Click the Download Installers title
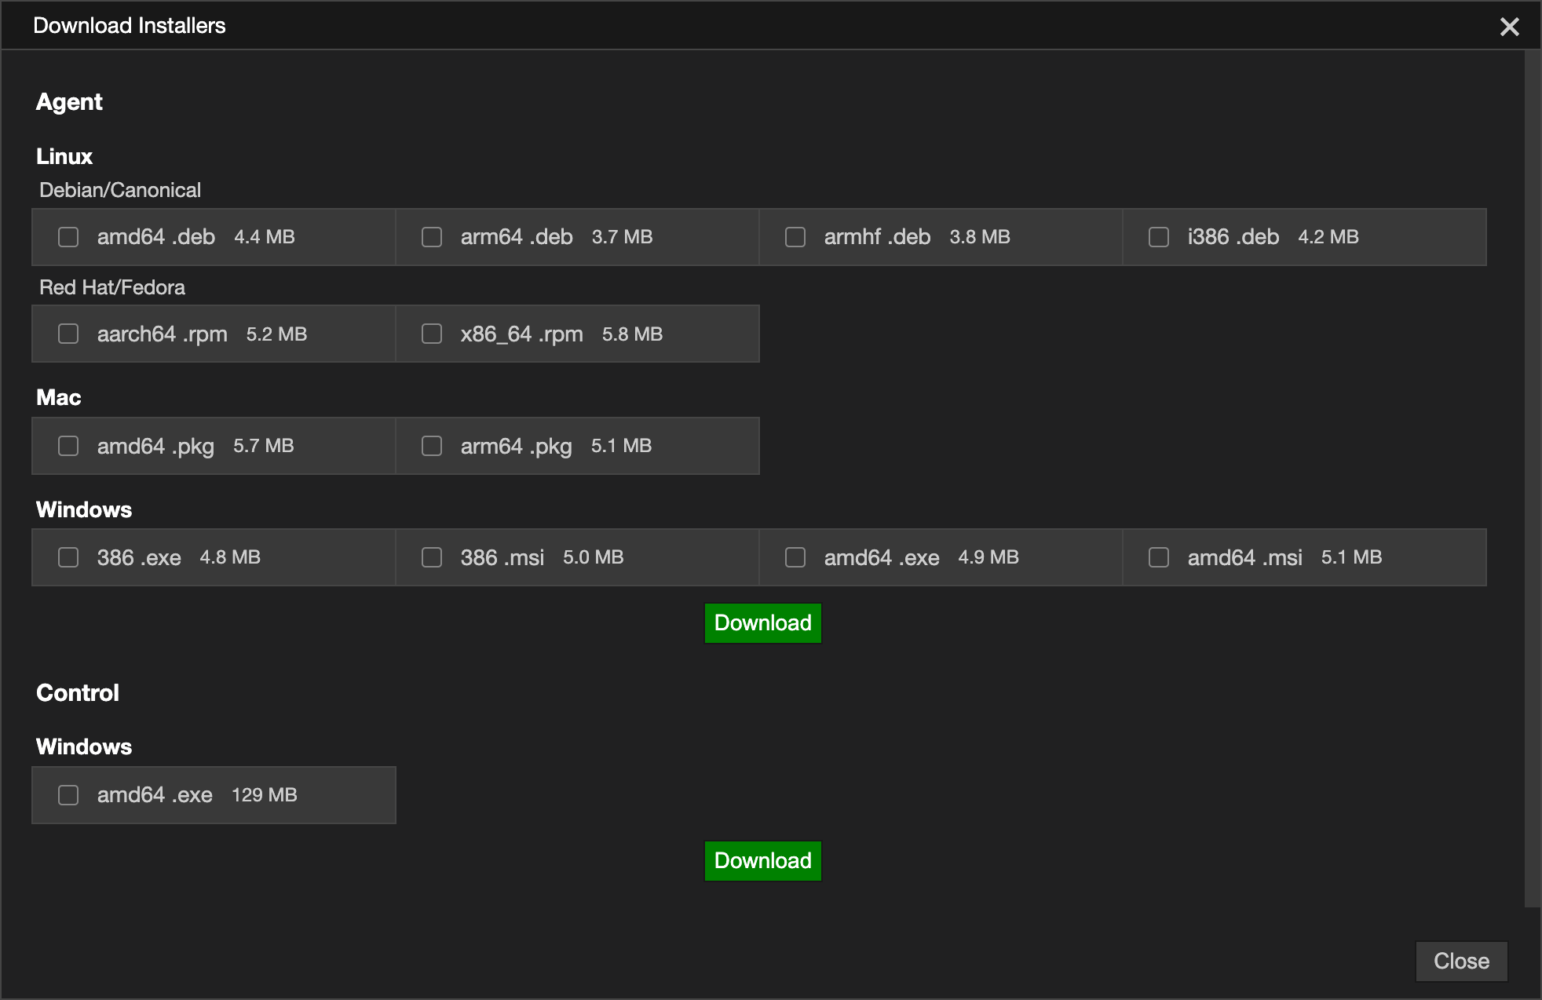The width and height of the screenshot is (1542, 1000). 130,26
